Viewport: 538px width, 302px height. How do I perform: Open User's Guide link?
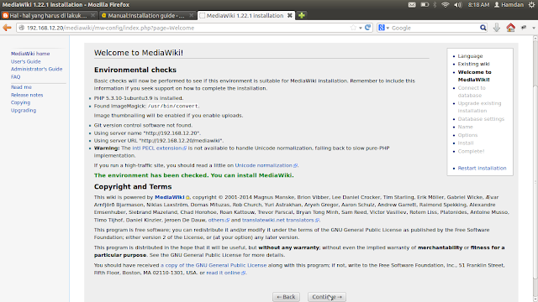pos(26,61)
